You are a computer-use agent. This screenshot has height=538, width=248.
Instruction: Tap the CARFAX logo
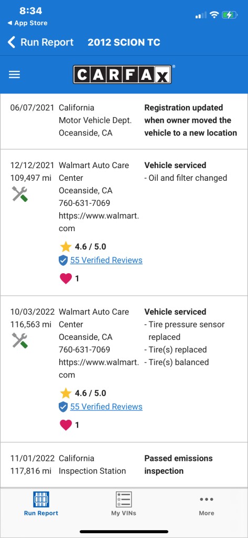click(x=122, y=75)
